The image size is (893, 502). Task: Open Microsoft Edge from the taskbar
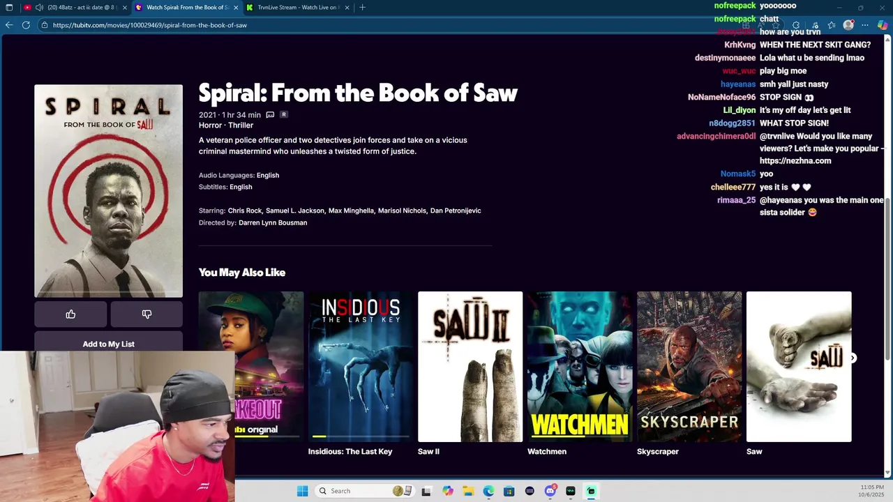(488, 491)
